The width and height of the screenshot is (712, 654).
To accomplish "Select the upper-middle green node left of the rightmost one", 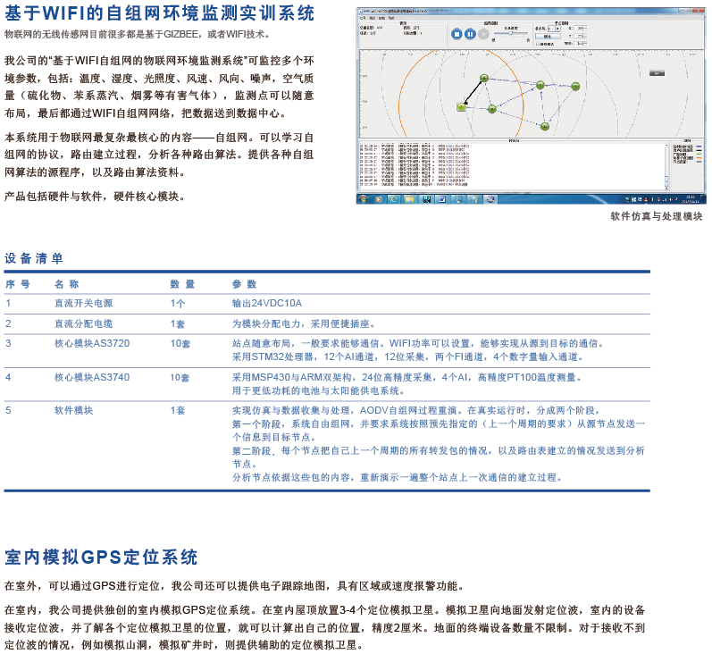I will [540, 85].
